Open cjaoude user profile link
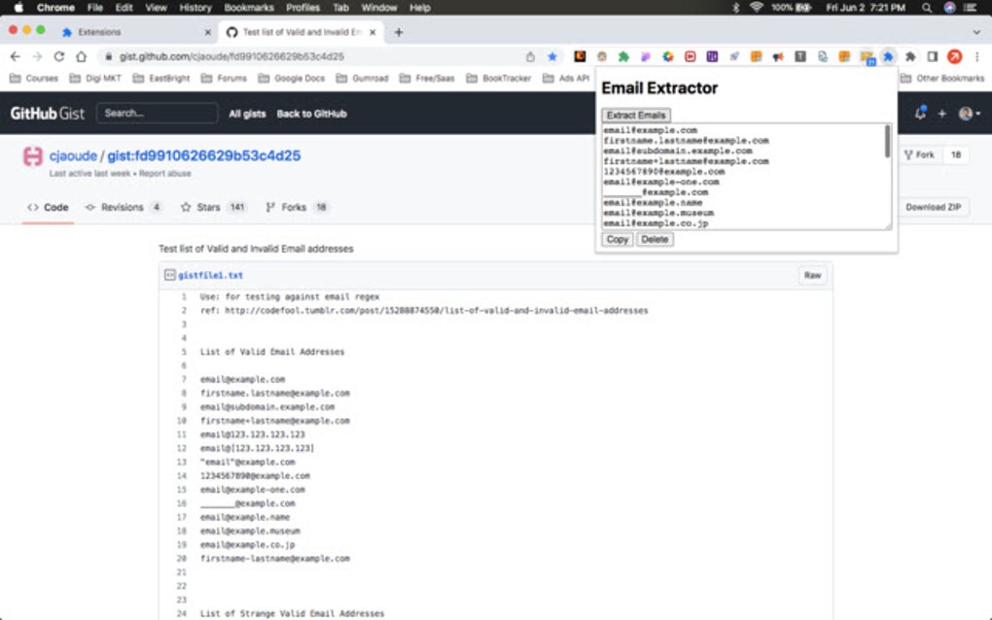Screen dimensions: 992x620 click(73, 156)
